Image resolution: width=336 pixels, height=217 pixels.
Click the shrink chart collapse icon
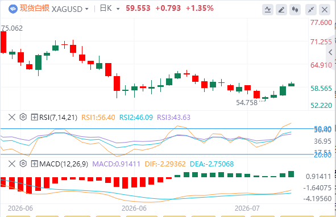[311, 10]
